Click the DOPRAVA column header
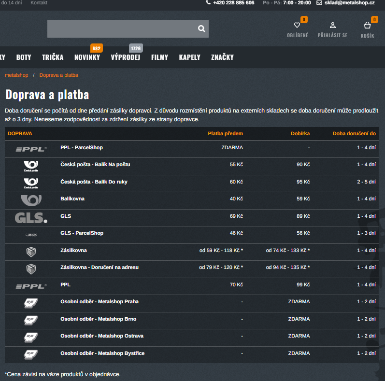 tap(20, 134)
